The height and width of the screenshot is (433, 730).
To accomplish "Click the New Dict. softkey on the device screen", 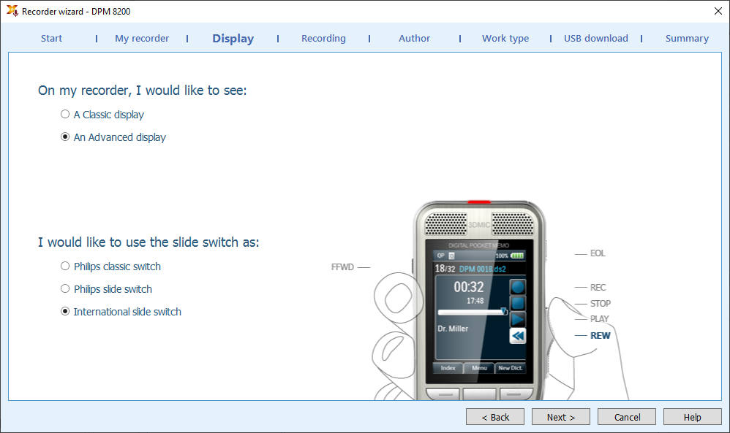I will (x=511, y=368).
